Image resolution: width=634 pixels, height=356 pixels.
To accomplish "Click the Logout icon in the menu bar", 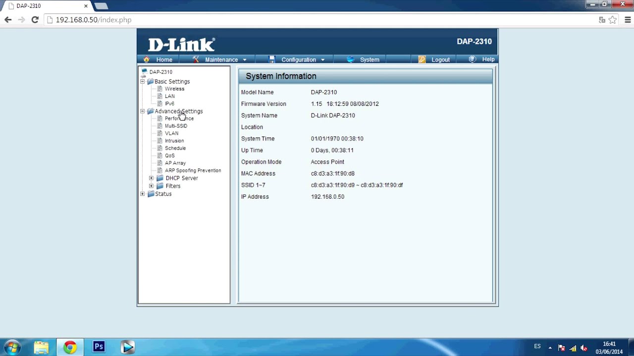I will tap(422, 59).
